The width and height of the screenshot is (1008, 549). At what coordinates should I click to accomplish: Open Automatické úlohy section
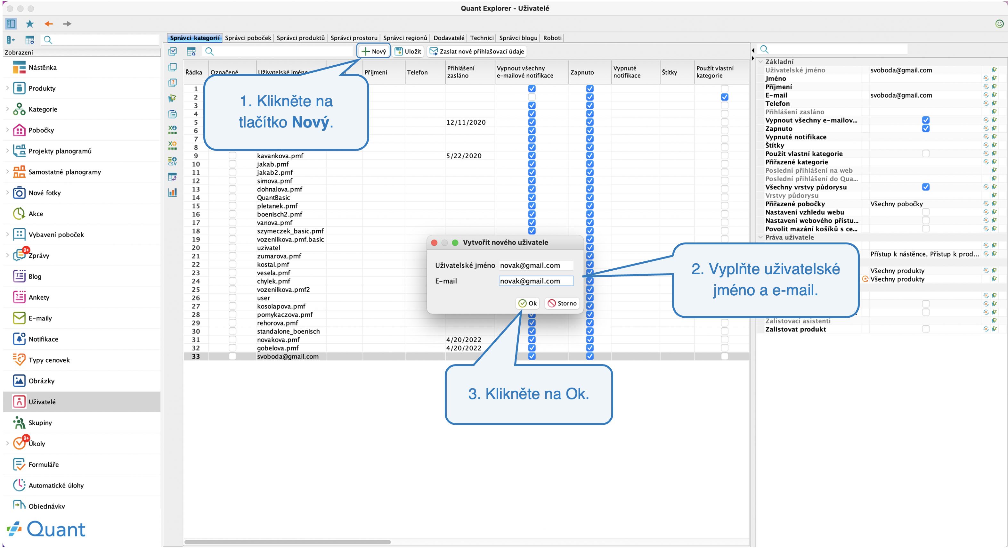[x=56, y=485]
